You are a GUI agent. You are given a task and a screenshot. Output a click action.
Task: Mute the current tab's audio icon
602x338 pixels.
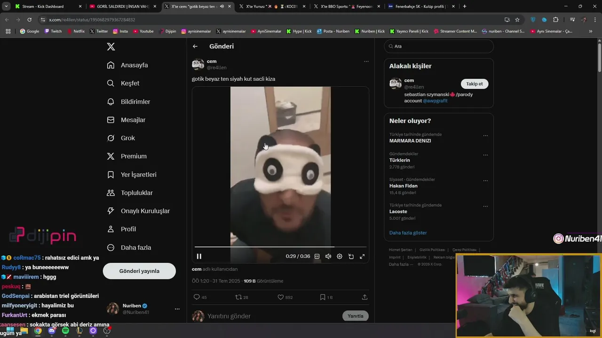(222, 7)
